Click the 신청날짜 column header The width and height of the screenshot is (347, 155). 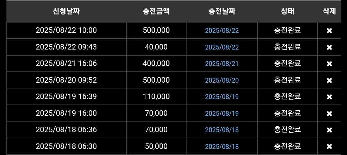[66, 12]
